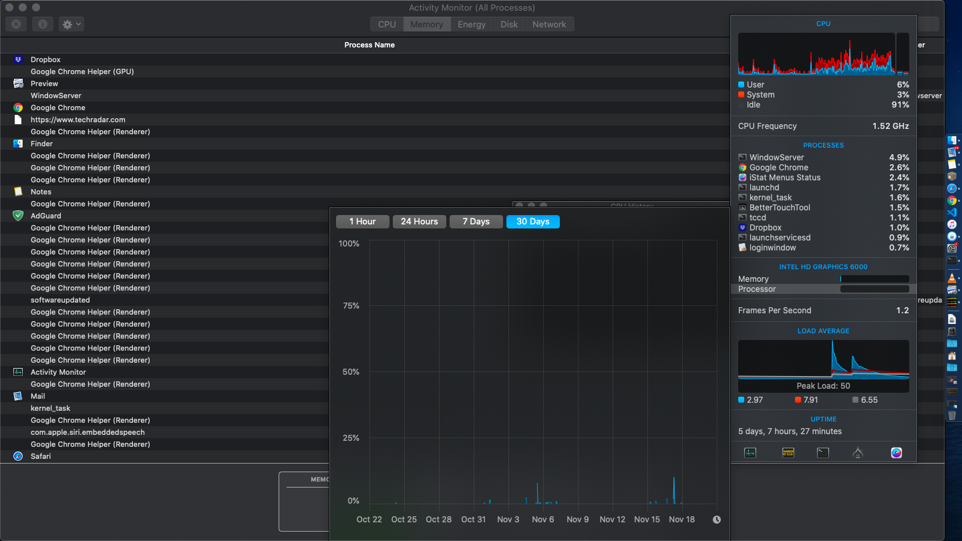Launch Terminal icon in iStat footer

point(823,452)
